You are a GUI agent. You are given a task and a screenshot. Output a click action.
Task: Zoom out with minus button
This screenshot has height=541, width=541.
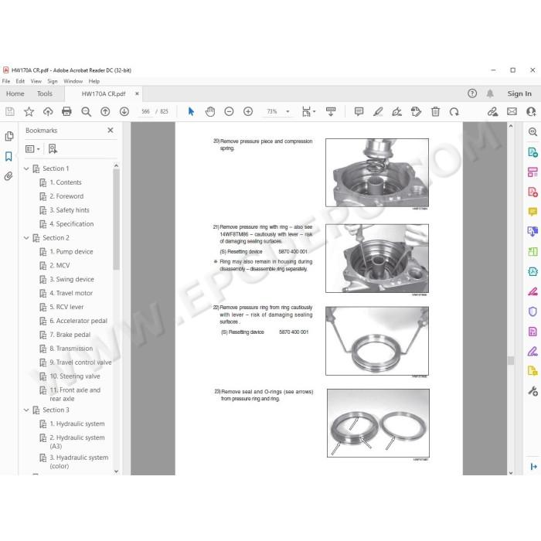pyautogui.click(x=229, y=111)
